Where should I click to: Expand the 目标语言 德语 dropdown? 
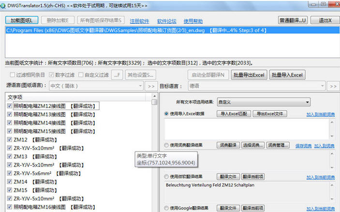pos(257,86)
